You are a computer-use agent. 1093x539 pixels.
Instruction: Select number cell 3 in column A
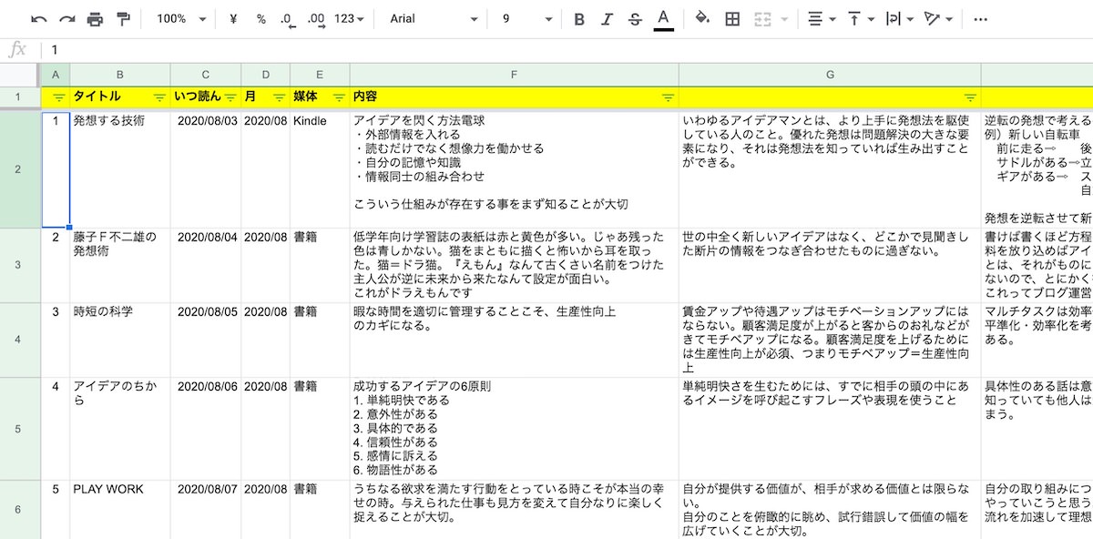56,340
